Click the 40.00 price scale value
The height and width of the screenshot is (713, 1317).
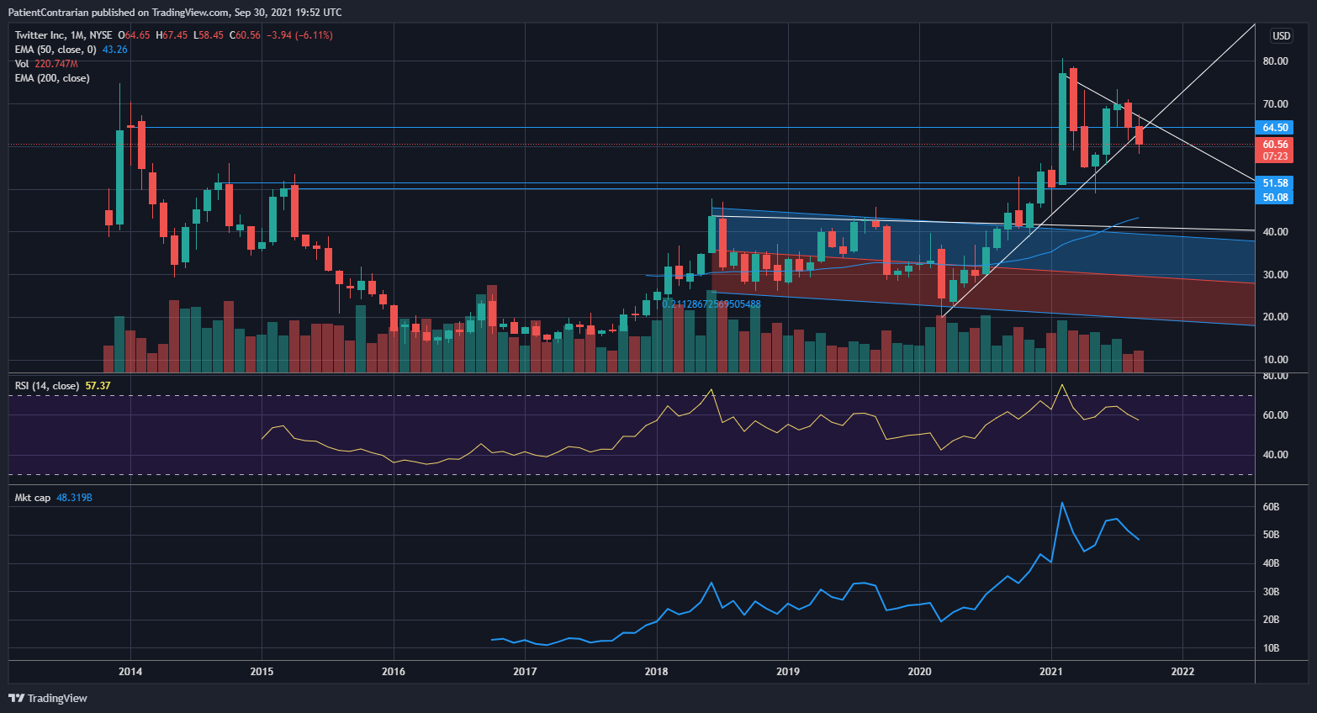point(1275,232)
